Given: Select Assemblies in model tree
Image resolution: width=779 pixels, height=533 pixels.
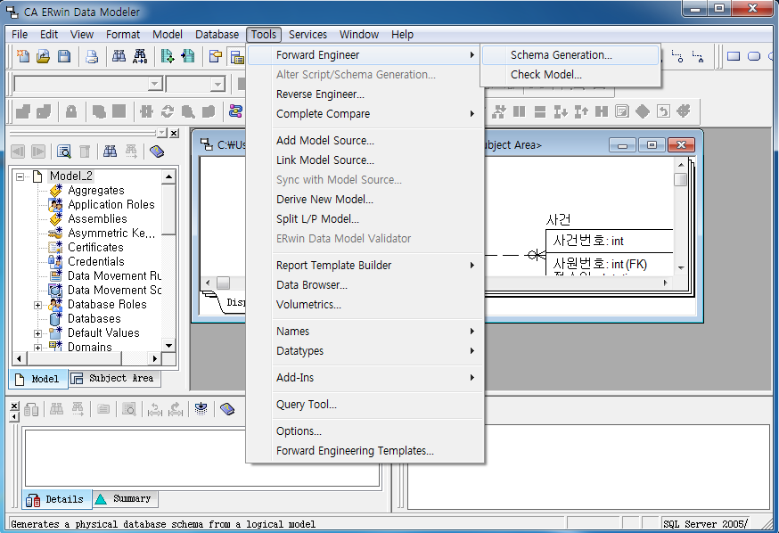Looking at the screenshot, I should coord(97,219).
